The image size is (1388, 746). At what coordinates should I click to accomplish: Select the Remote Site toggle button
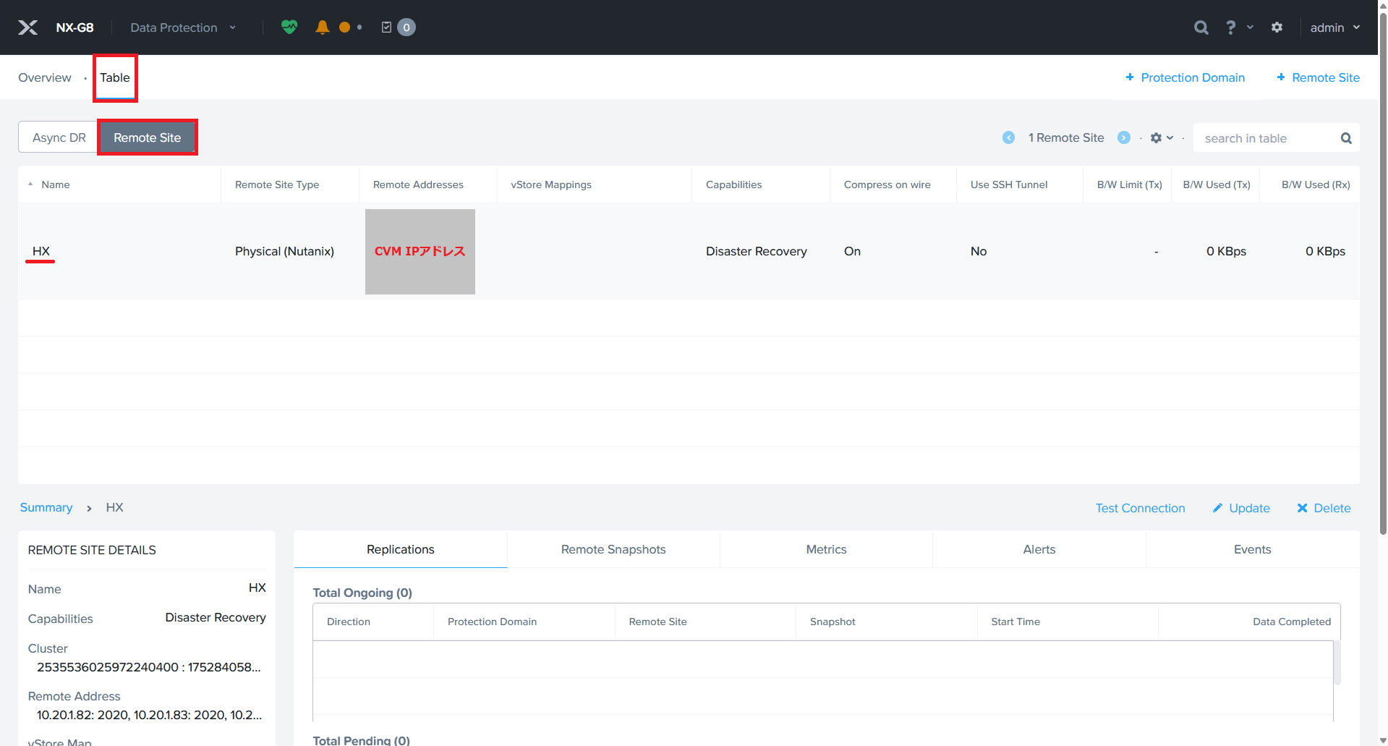pos(147,137)
